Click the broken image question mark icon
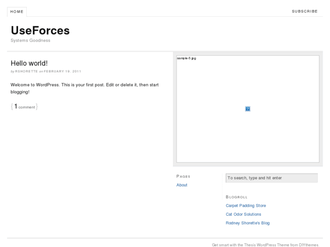Viewport: 330px width, 247px height. tap(248, 109)
